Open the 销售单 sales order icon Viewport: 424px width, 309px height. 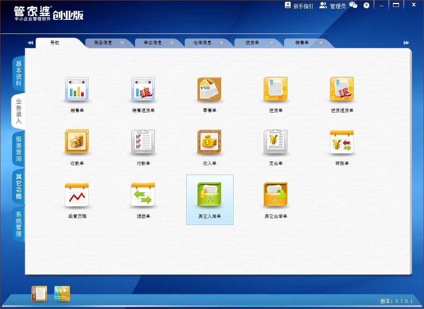[77, 89]
